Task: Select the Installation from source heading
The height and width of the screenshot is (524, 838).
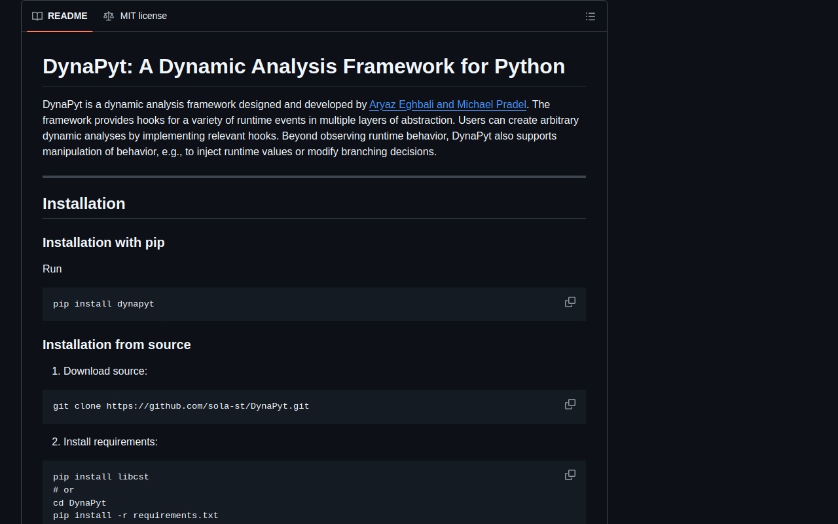Action: pos(117,345)
